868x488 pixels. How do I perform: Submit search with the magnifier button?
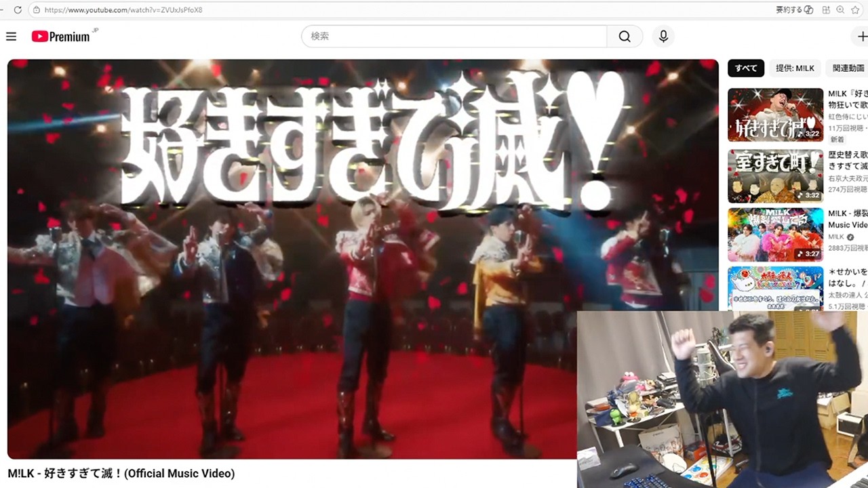(x=625, y=37)
